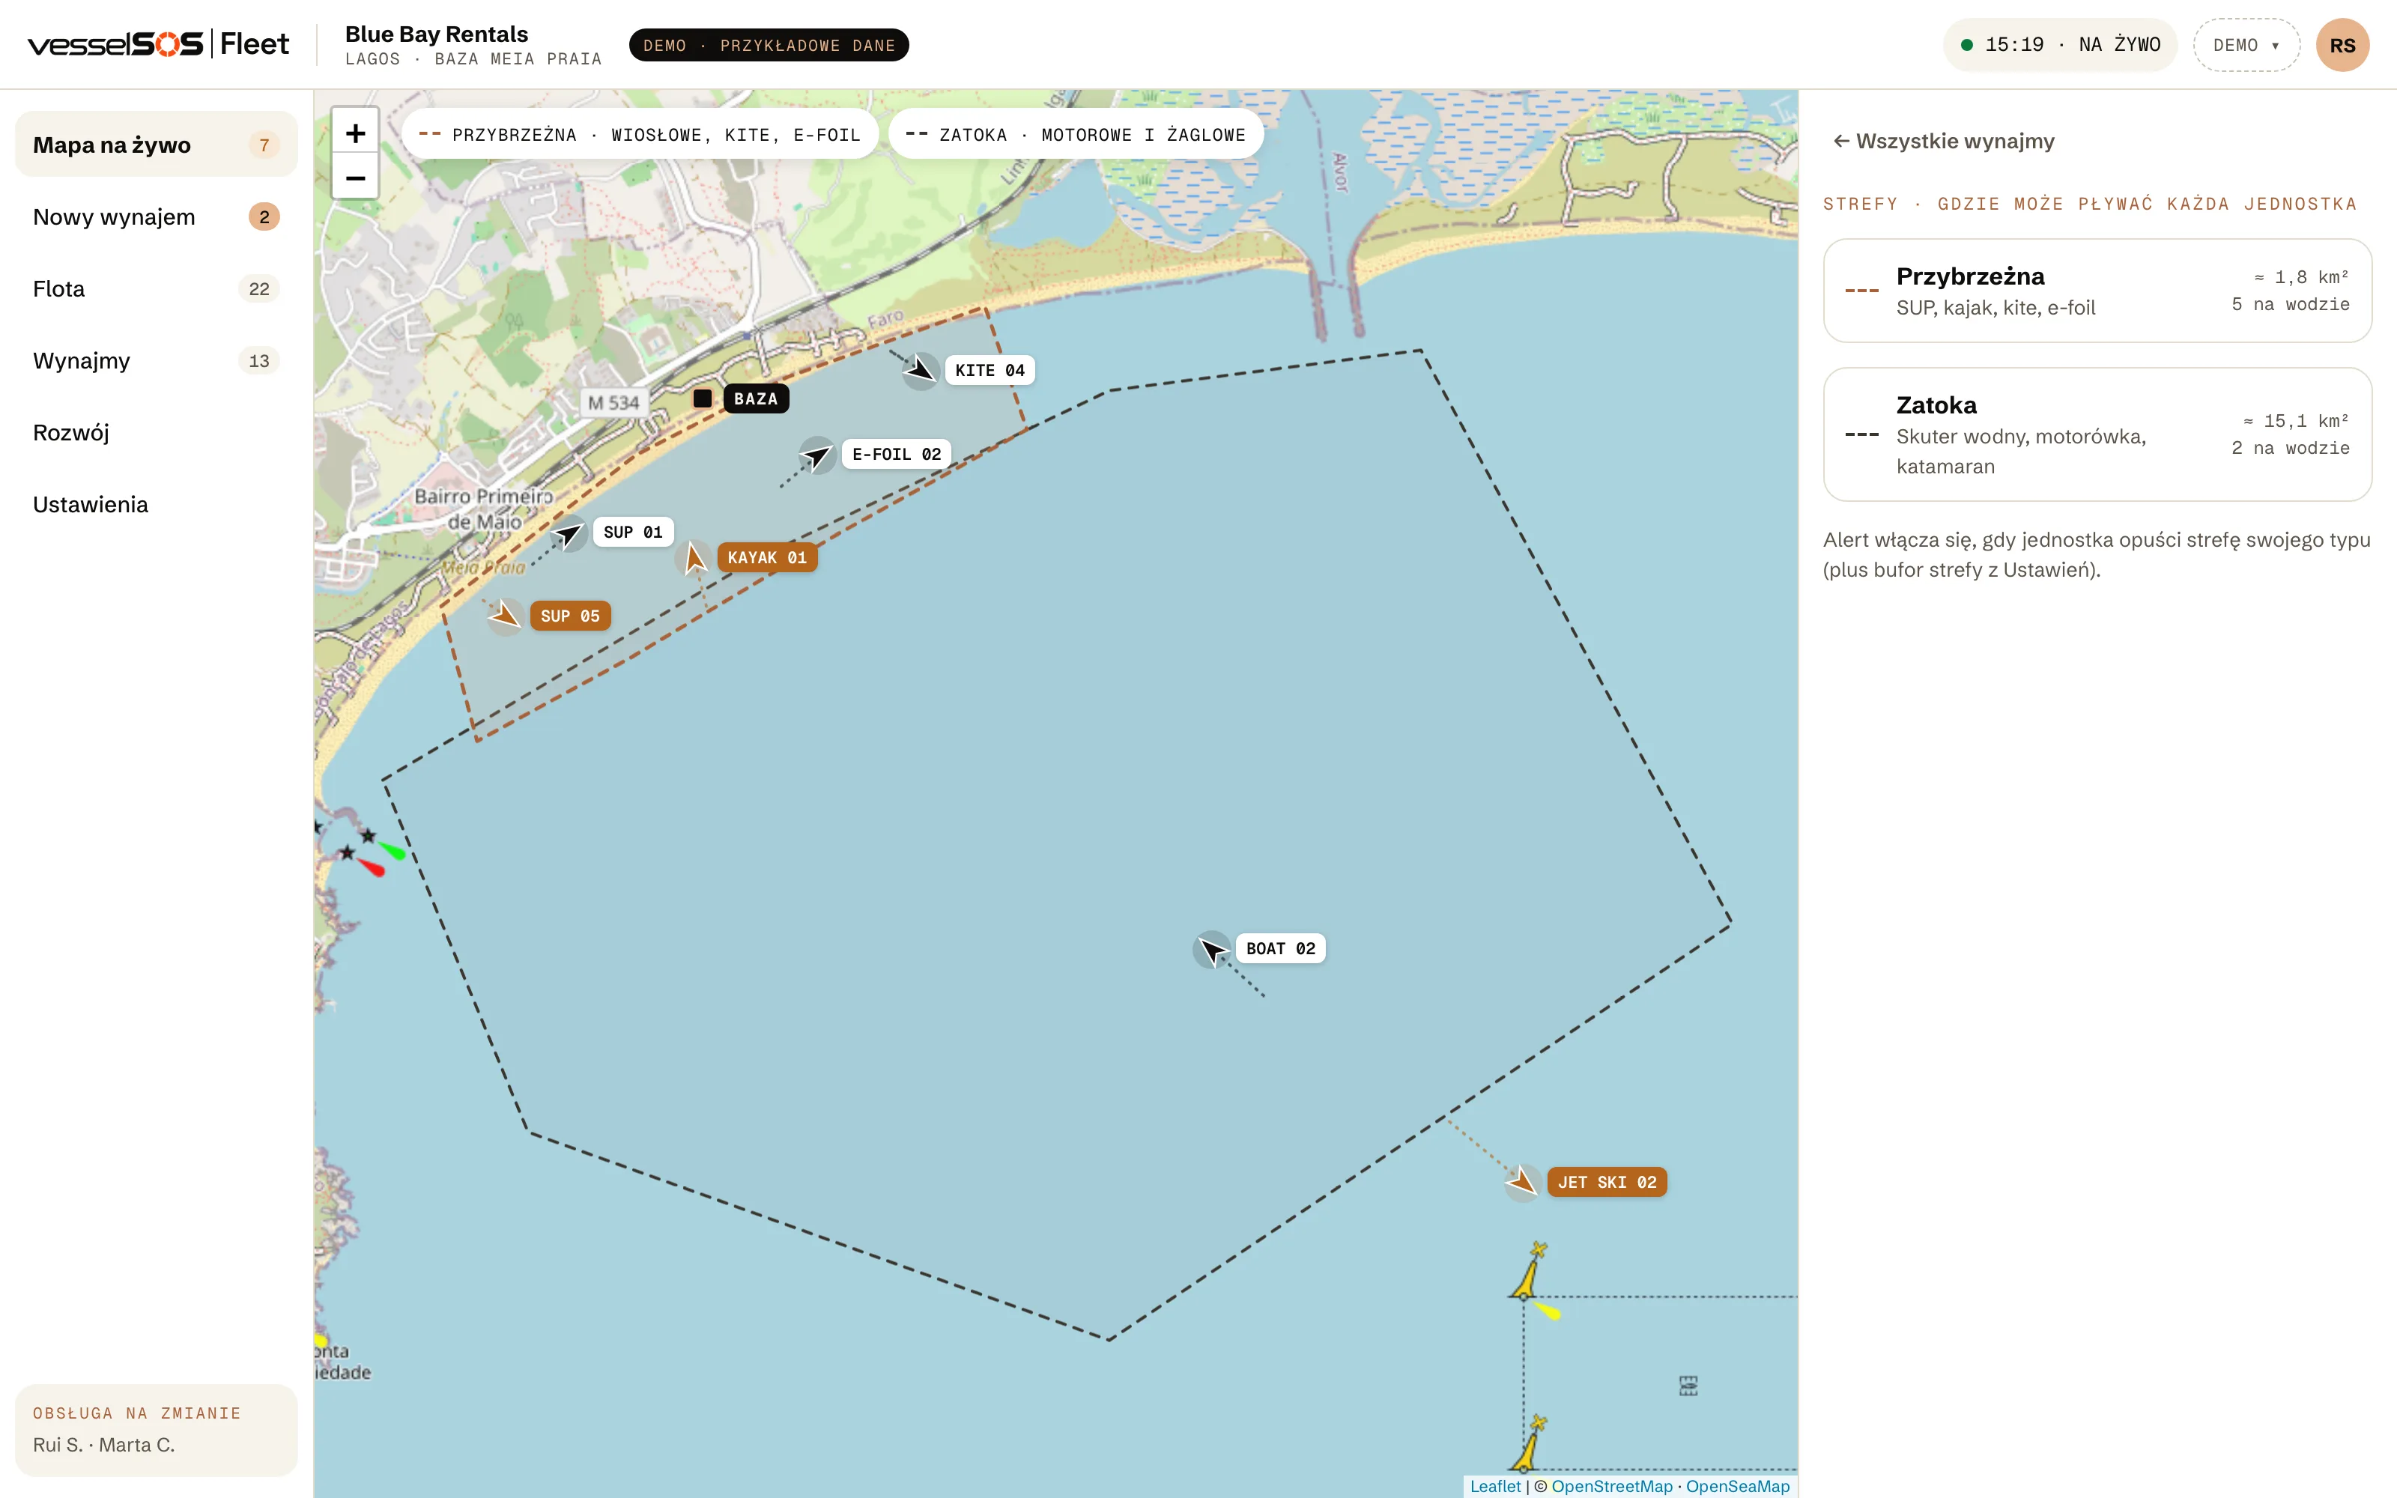Viewport: 2397px width, 1498px height.
Task: Open Nowy wynajem in sidebar
Action: tap(157, 217)
